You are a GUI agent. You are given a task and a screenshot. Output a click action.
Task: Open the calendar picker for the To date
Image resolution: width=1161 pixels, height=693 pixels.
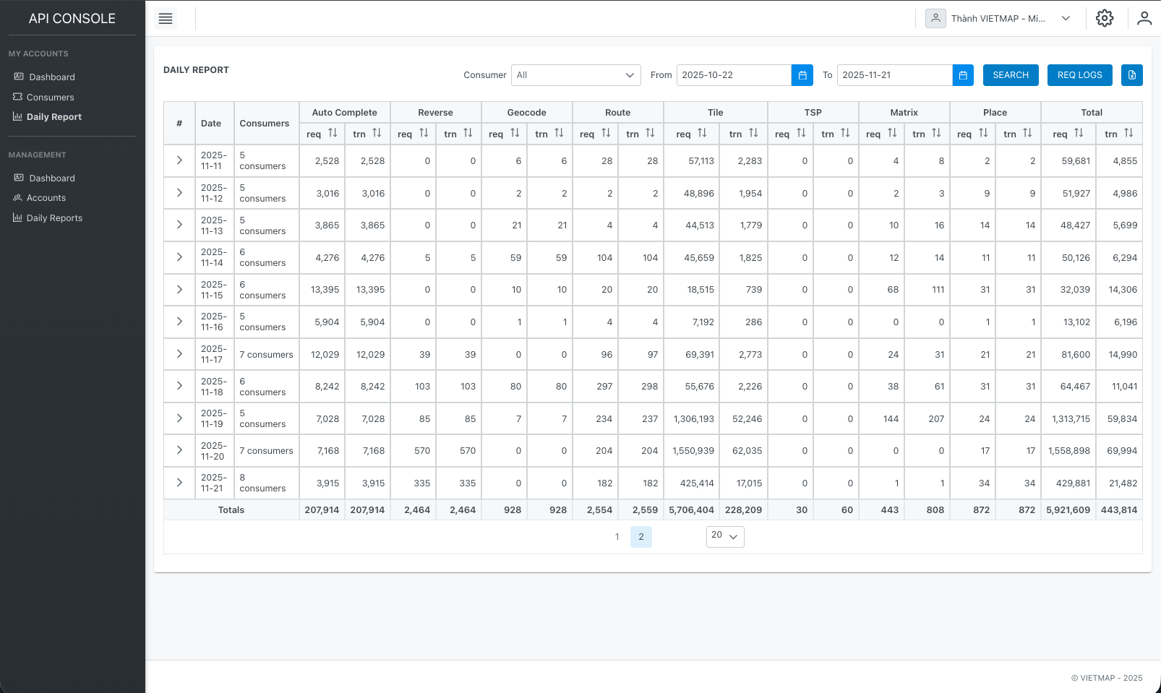pos(963,74)
